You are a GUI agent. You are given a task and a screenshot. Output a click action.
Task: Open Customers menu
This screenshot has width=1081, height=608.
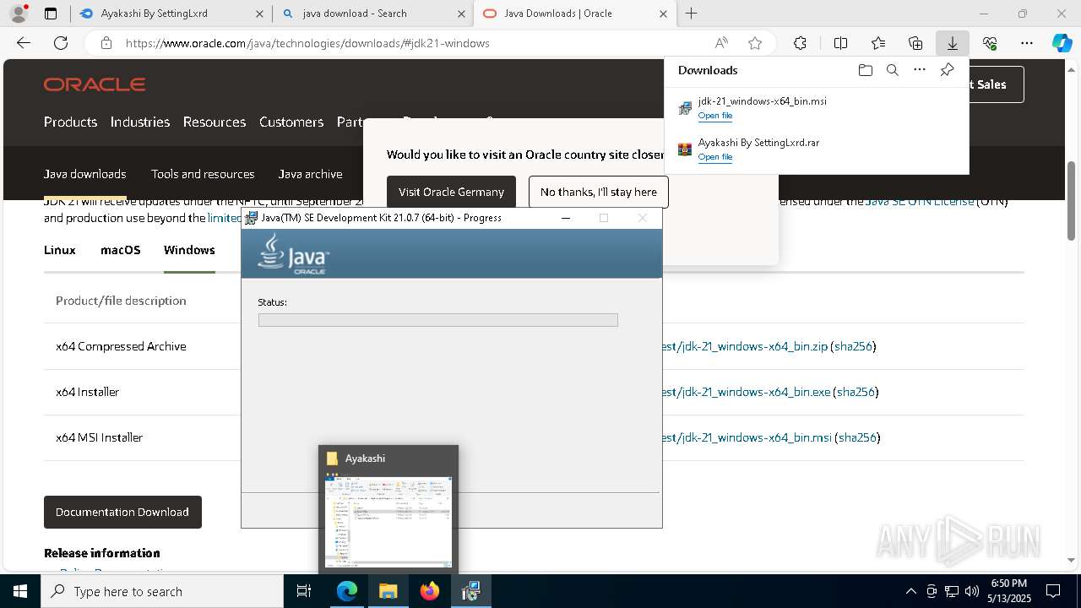coord(291,122)
